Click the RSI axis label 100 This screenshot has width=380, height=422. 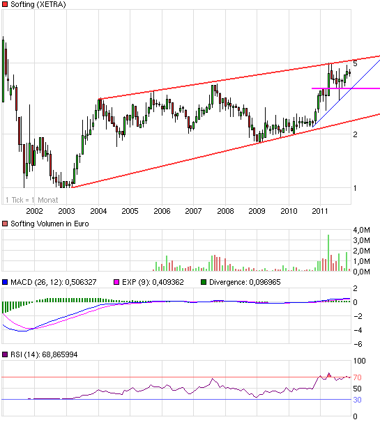tap(359, 361)
